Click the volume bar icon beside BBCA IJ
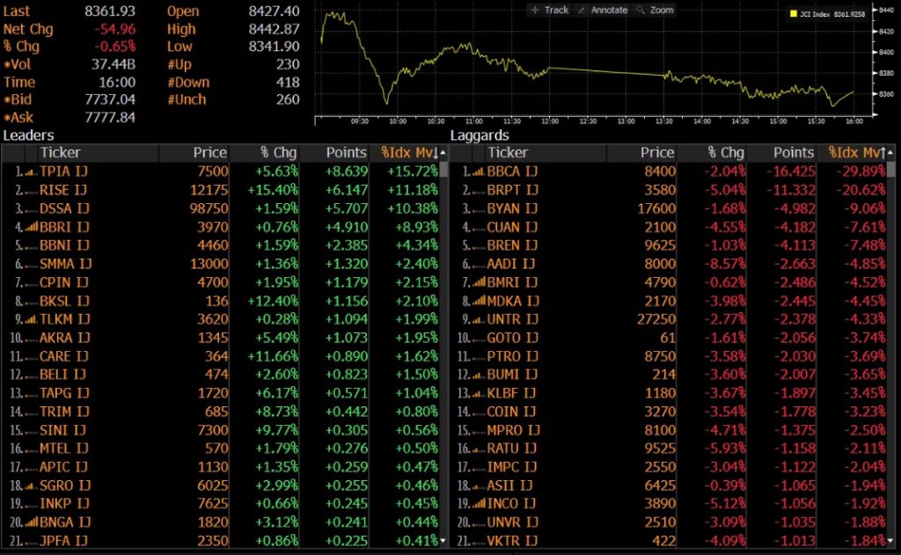Screen dimensions: 901x555 click(478, 172)
